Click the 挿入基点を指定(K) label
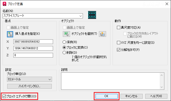 pyautogui.click(x=28, y=34)
